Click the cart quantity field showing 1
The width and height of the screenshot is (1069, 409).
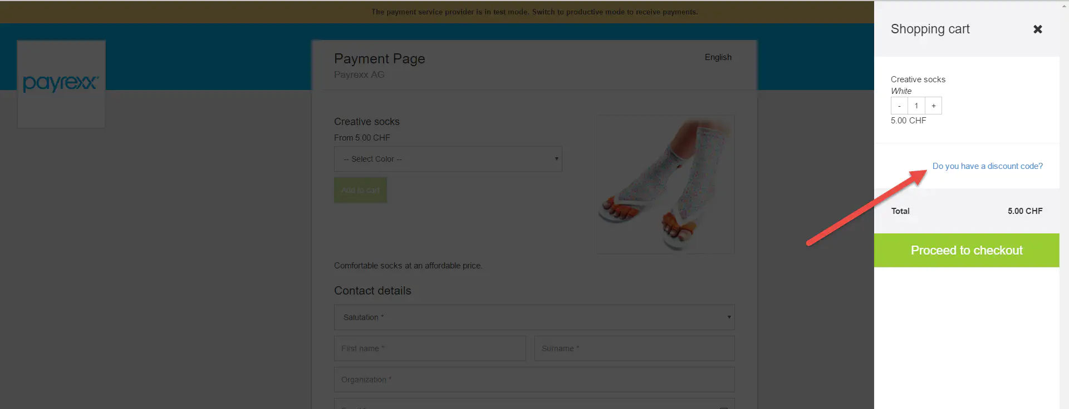point(916,106)
